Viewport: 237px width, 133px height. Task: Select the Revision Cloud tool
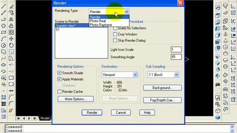click(x=3, y=52)
